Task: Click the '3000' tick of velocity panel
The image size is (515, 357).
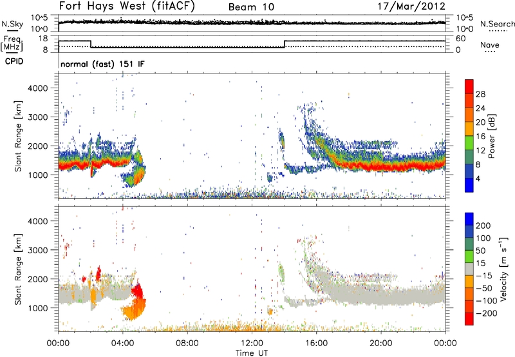Action: pyautogui.click(x=37, y=250)
